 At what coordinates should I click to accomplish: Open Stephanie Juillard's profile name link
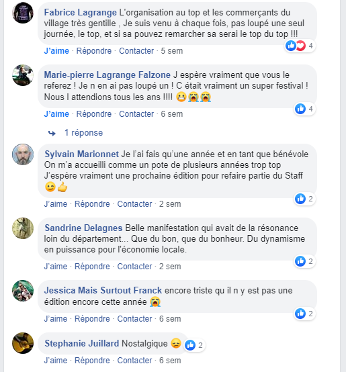tap(82, 343)
